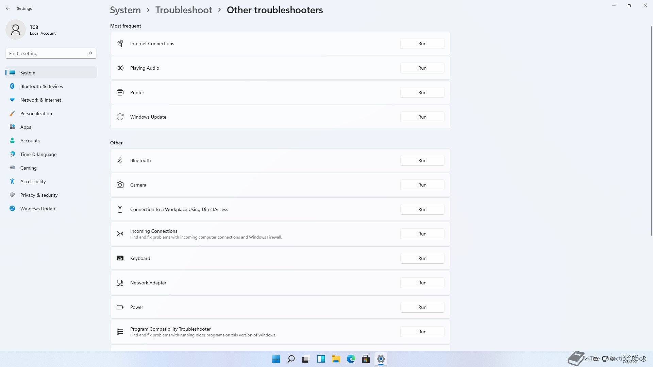Select the Program Compatibility Troubleshooter title text
Viewport: 653px width, 367px height.
pos(170,329)
